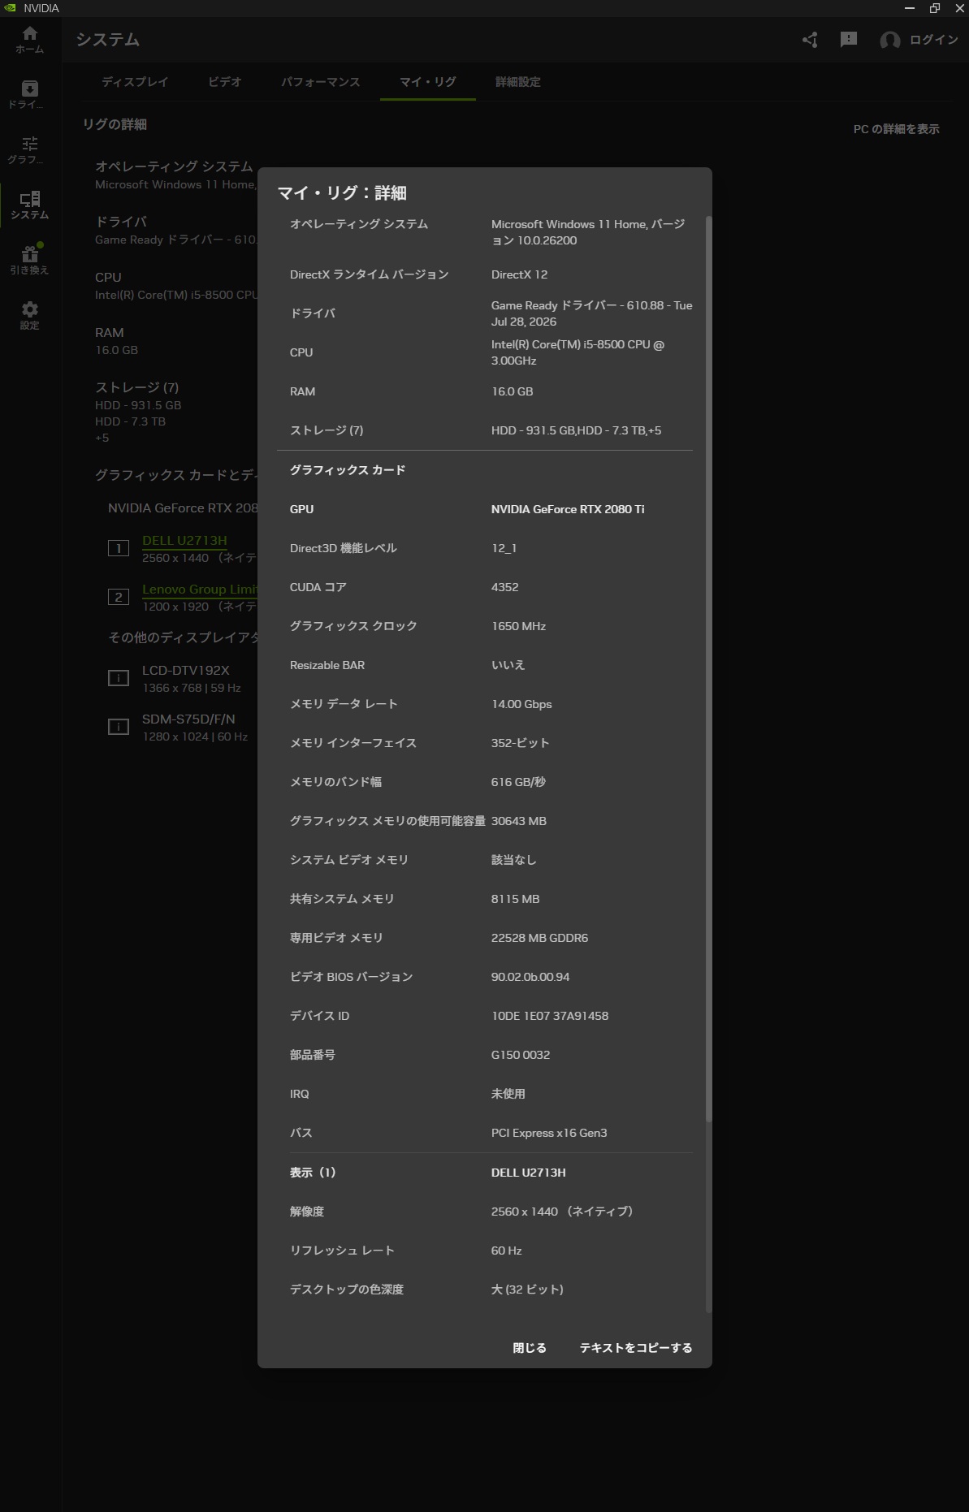Open the DELL U2713H link
969x1512 pixels.
coord(184,541)
